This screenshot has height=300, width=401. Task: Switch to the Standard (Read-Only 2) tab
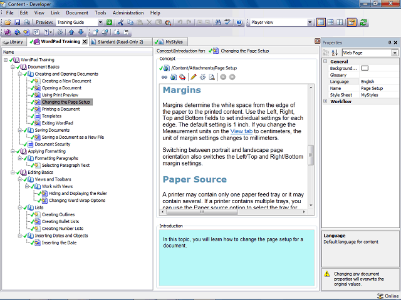coord(120,42)
